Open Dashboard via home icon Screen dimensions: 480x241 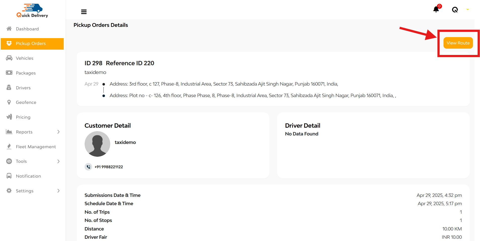(9, 29)
